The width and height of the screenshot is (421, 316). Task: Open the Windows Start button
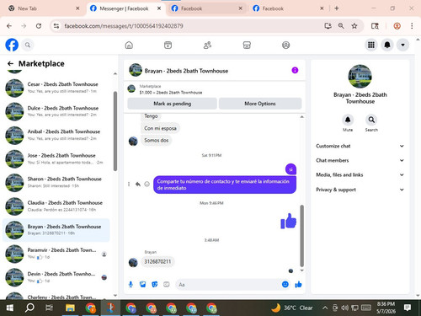(10, 308)
